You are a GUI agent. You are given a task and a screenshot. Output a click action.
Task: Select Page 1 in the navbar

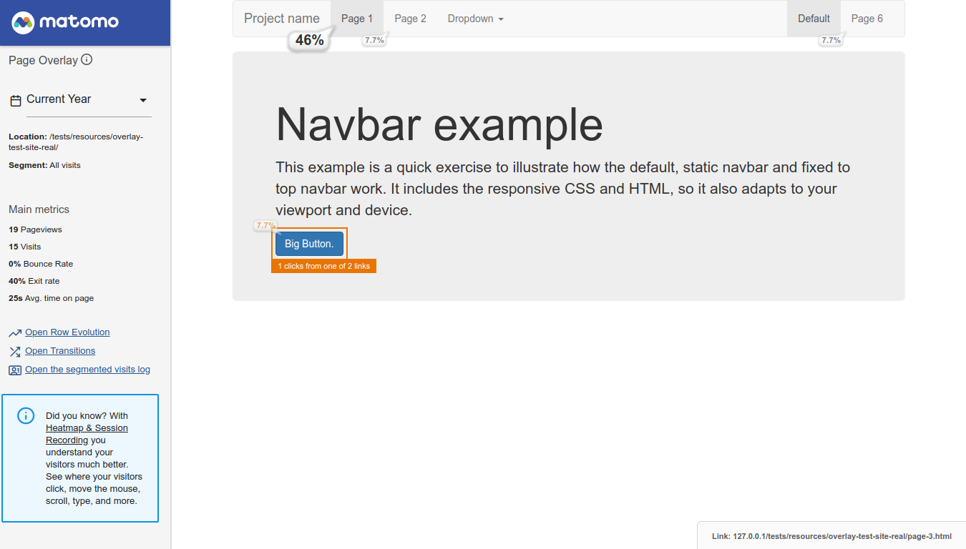click(x=357, y=19)
